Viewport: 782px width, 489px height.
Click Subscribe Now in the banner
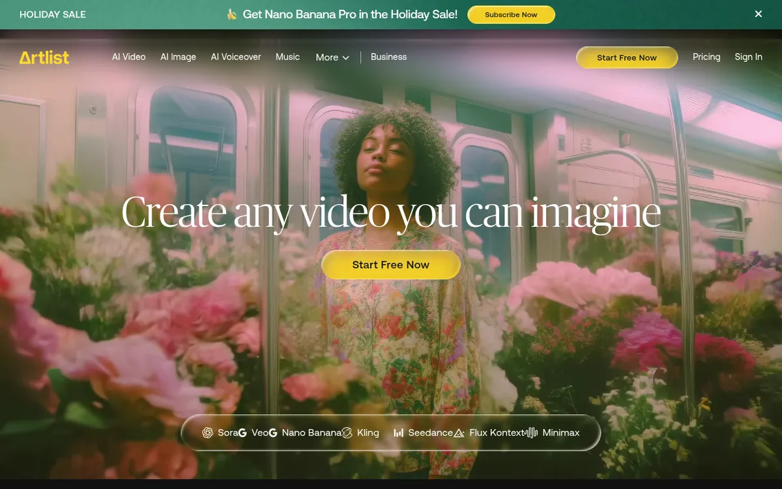tap(511, 14)
